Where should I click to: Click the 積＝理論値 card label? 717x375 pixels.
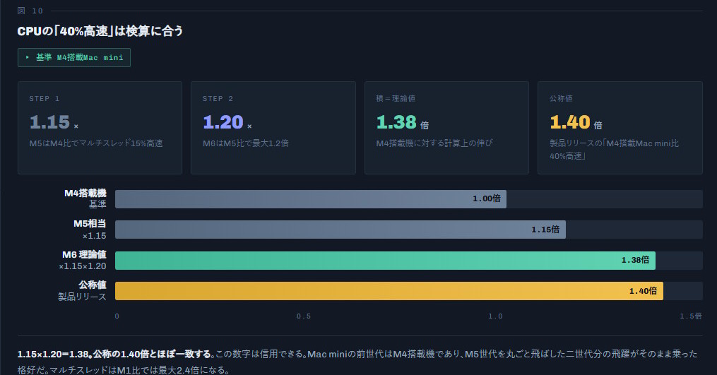[396, 98]
